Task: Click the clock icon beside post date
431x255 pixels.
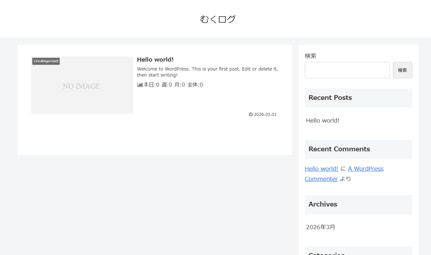Action: (251, 114)
